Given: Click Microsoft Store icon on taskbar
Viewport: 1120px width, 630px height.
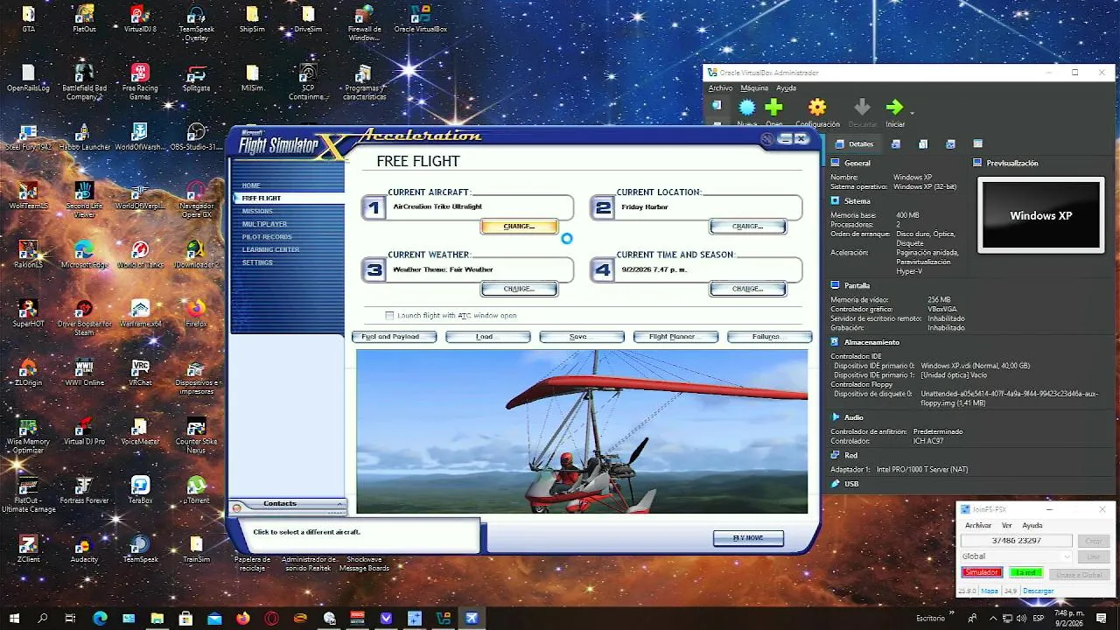Looking at the screenshot, I should (x=185, y=618).
